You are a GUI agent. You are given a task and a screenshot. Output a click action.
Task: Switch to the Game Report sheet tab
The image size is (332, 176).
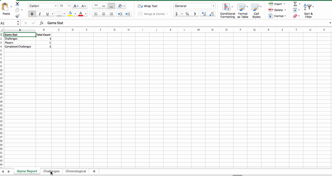click(27, 171)
